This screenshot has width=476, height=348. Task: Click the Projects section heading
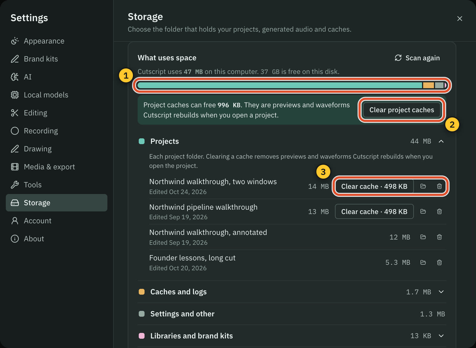pos(165,141)
